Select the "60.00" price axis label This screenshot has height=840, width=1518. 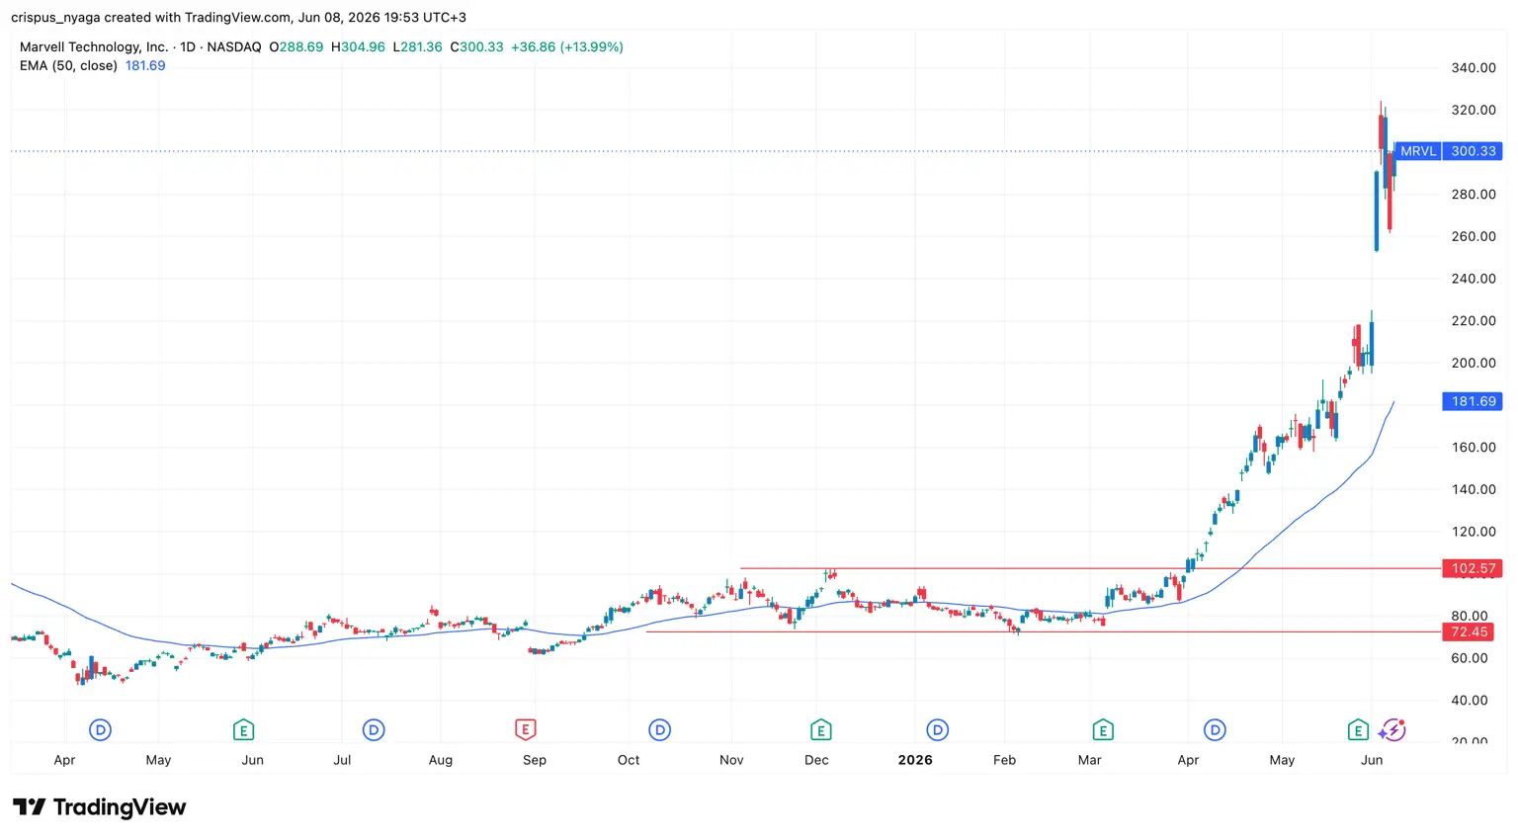[1469, 657]
